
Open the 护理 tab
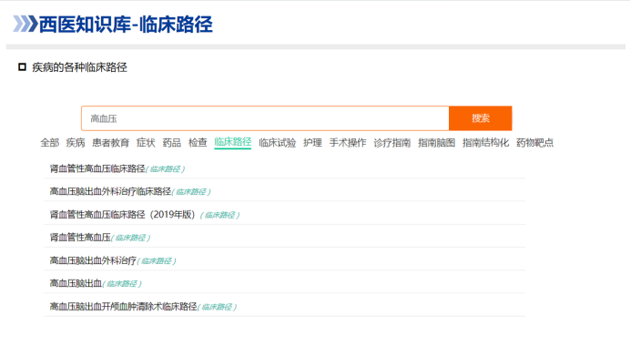click(312, 143)
